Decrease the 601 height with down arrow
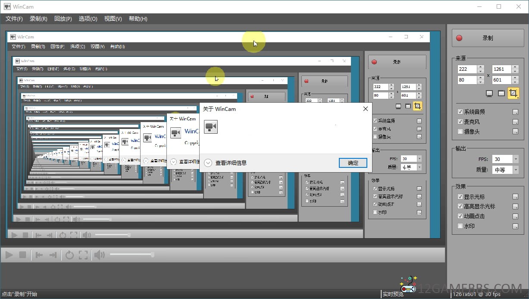 tap(515, 82)
